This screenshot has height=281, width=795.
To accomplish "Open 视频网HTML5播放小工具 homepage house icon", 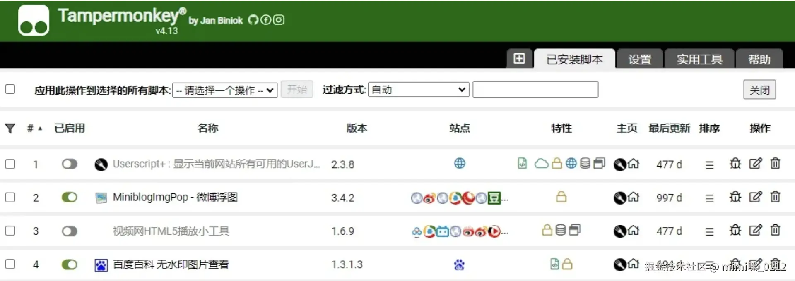I will 634,231.
